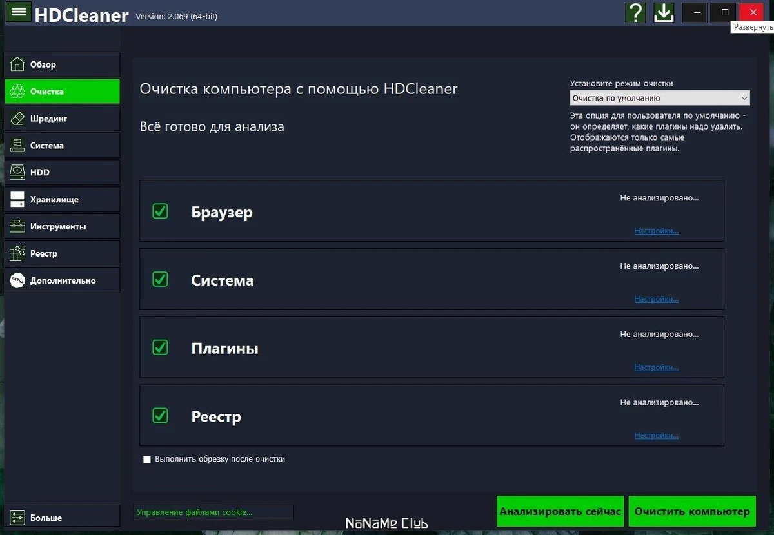
Task: Click the Version 2.069 label
Action: (177, 17)
